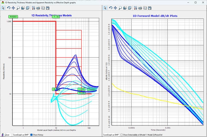Select the magnifier zoom tool in right toolbar
Image resolution: width=207 pixels, height=137 pixels.
click(120, 8)
